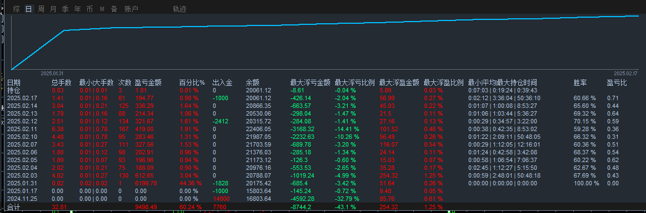
Task: Click the floating loss -3168.32
Action: click(x=303, y=129)
